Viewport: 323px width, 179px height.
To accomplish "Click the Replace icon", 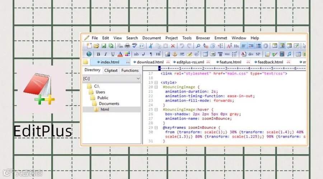I will 206,45.
